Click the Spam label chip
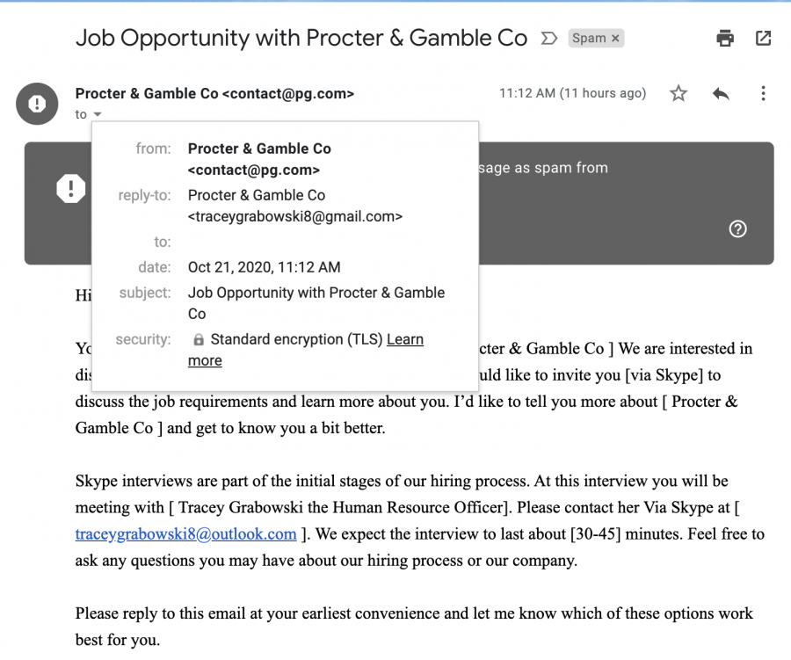Screen dimensions: 791x660 [x=596, y=39]
